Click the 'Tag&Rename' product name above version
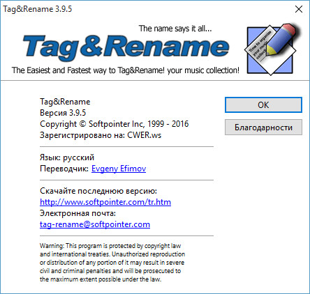 (65, 102)
